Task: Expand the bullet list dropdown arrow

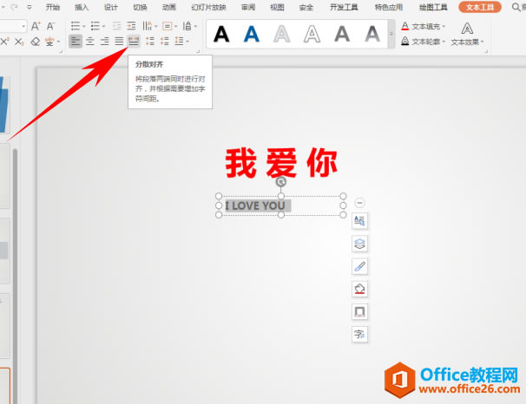Action: 84,26
